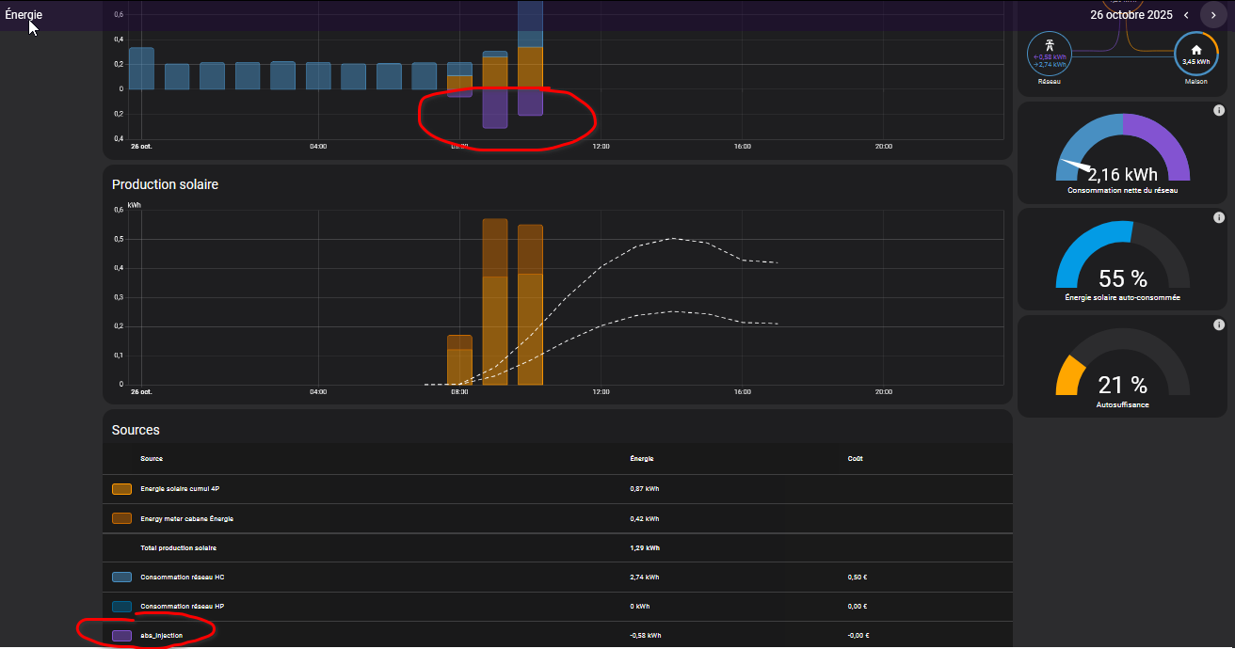Show info icon for Autosuffisance gauge

tap(1219, 324)
